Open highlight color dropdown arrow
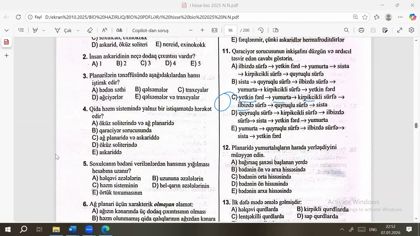The image size is (420, 236). [x=44, y=30]
